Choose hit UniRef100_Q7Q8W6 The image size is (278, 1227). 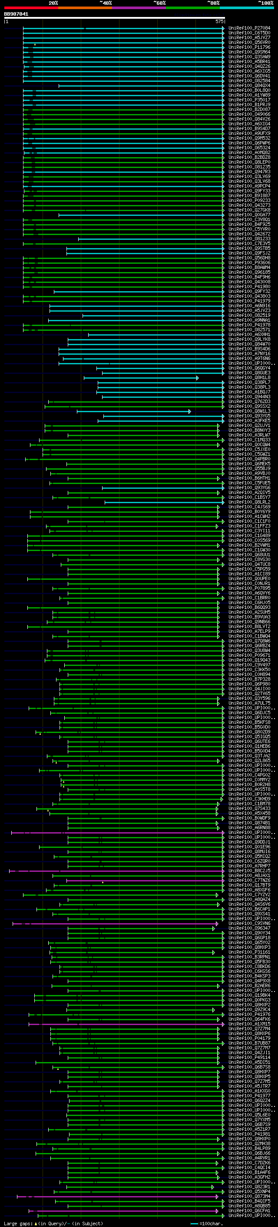click(249, 641)
